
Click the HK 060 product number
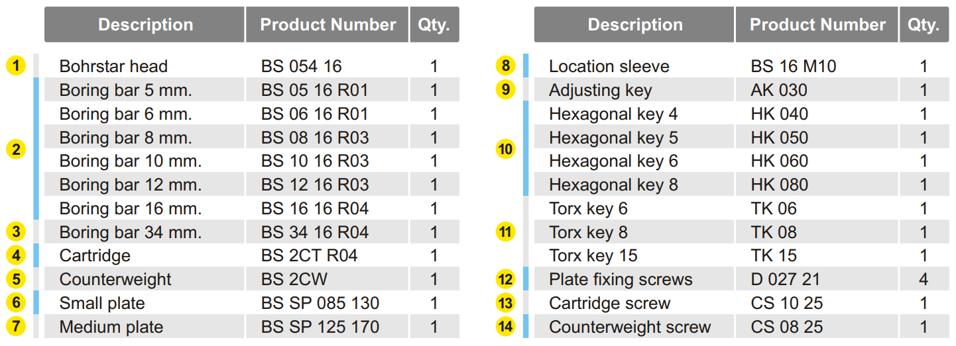(x=780, y=161)
